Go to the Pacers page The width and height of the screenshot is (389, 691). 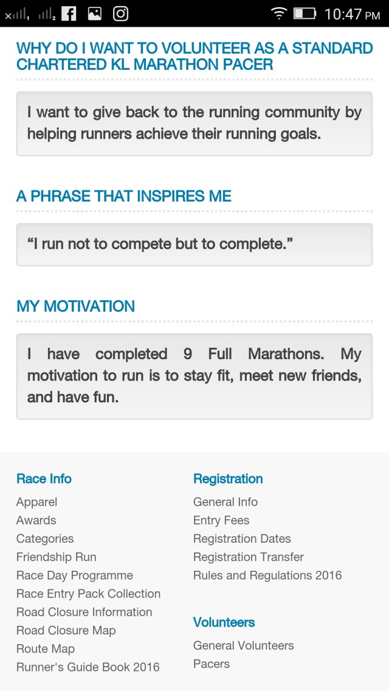click(x=212, y=664)
